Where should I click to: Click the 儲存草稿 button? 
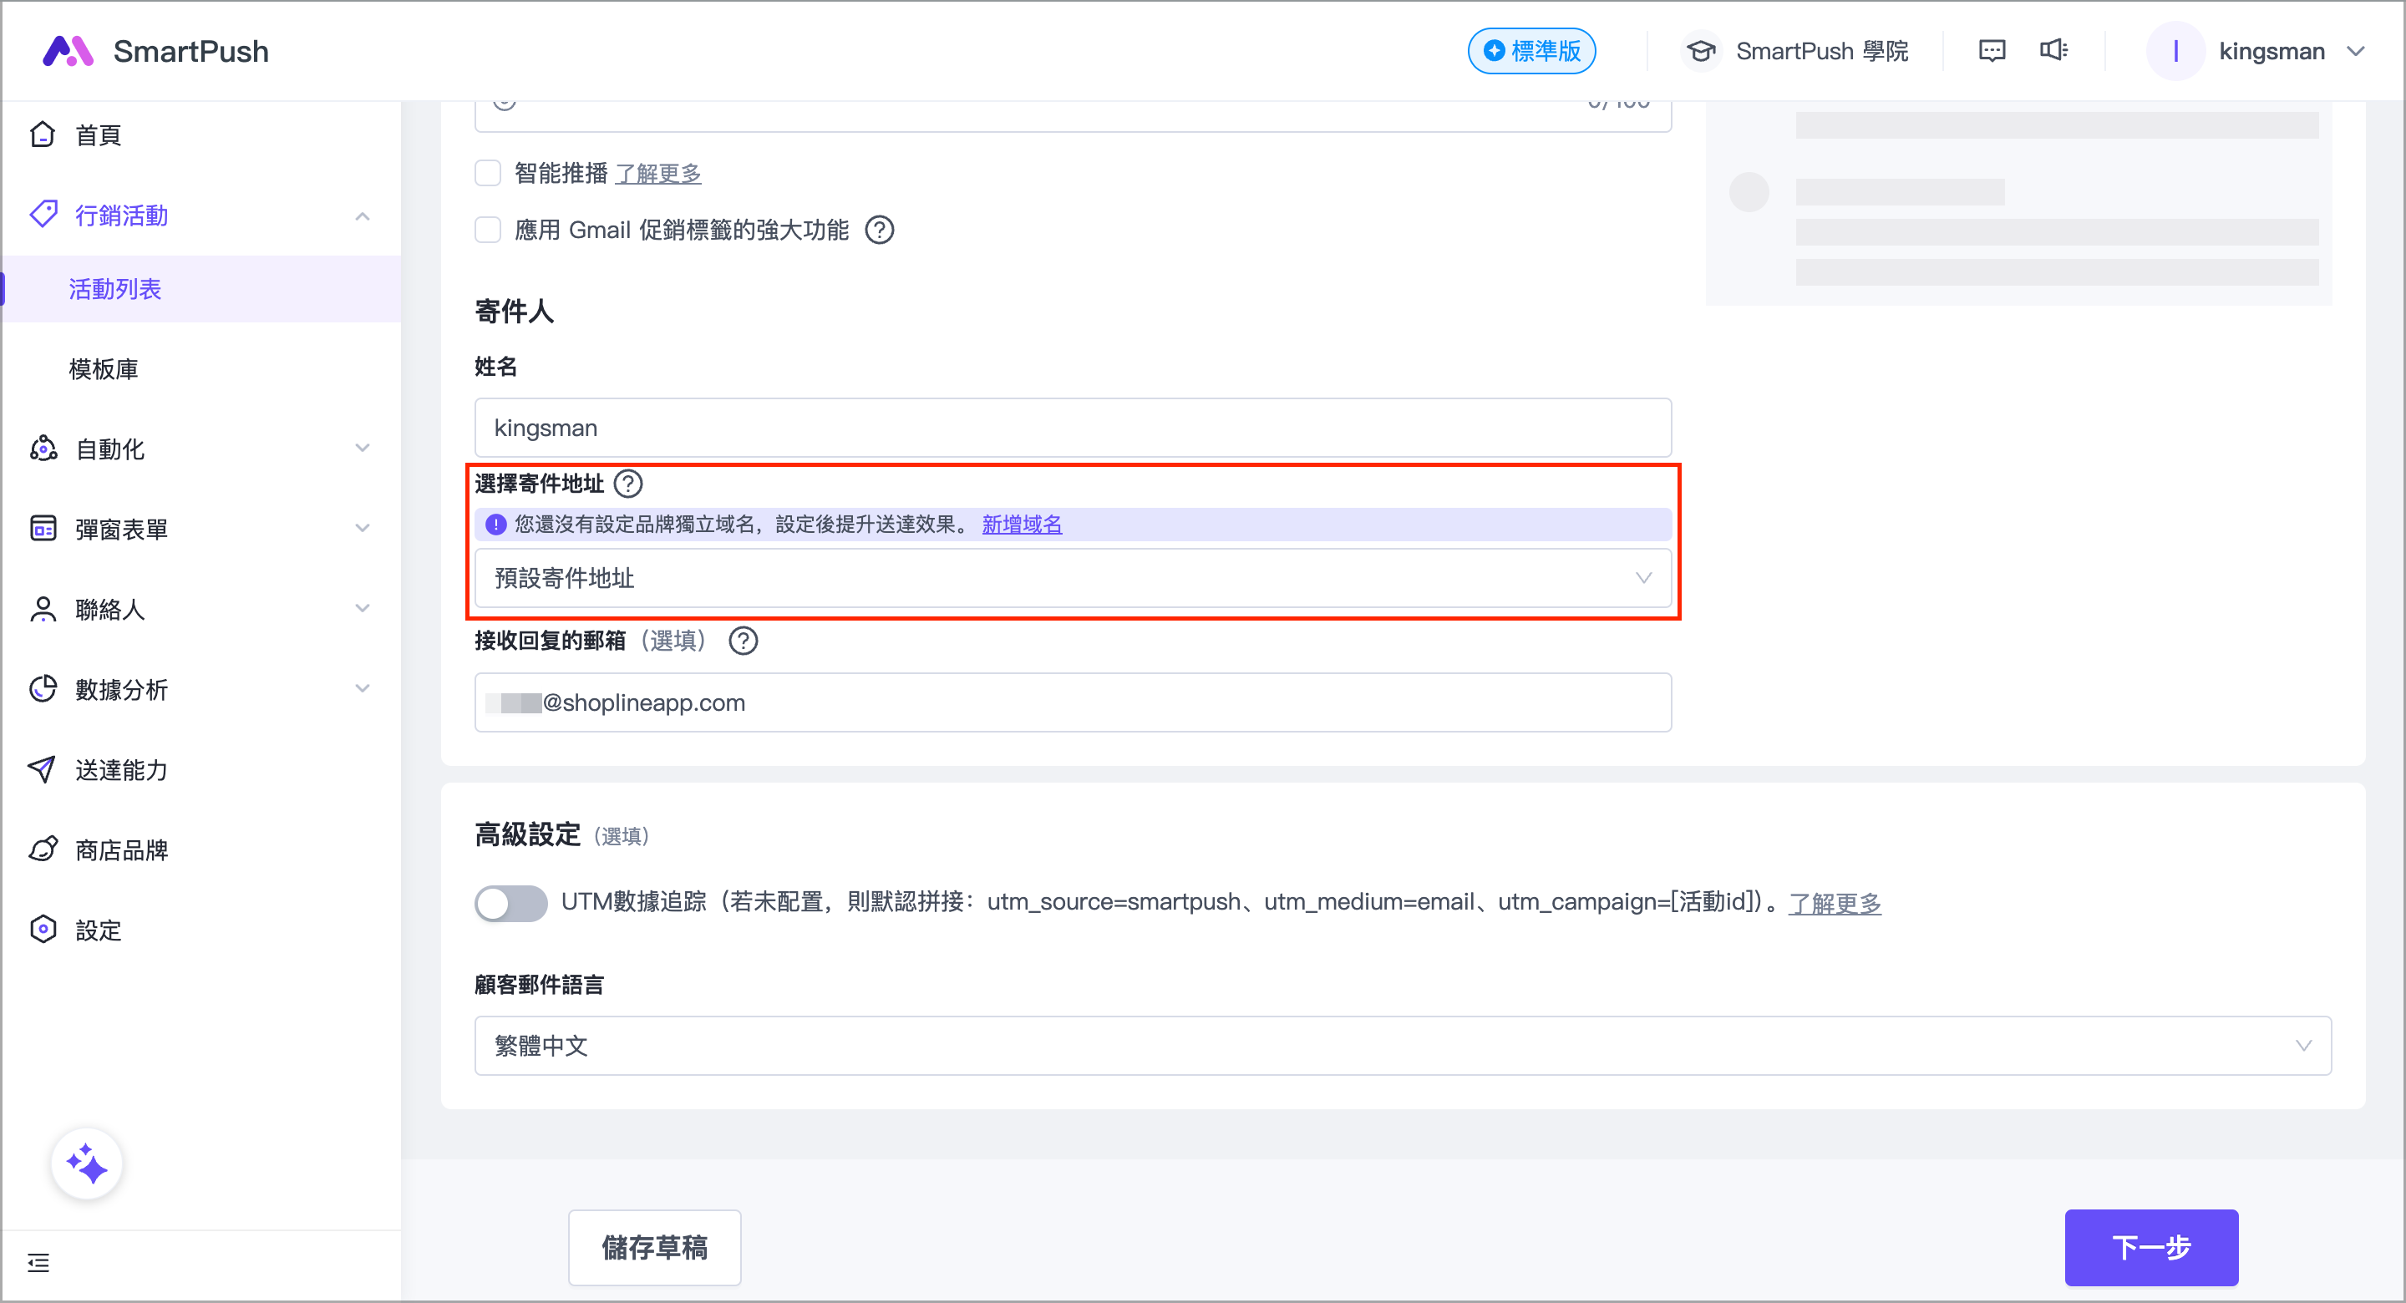point(654,1247)
